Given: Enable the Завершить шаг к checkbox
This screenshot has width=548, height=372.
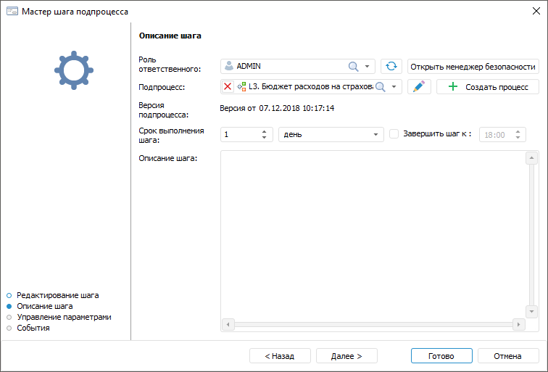Looking at the screenshot, I should (x=394, y=134).
